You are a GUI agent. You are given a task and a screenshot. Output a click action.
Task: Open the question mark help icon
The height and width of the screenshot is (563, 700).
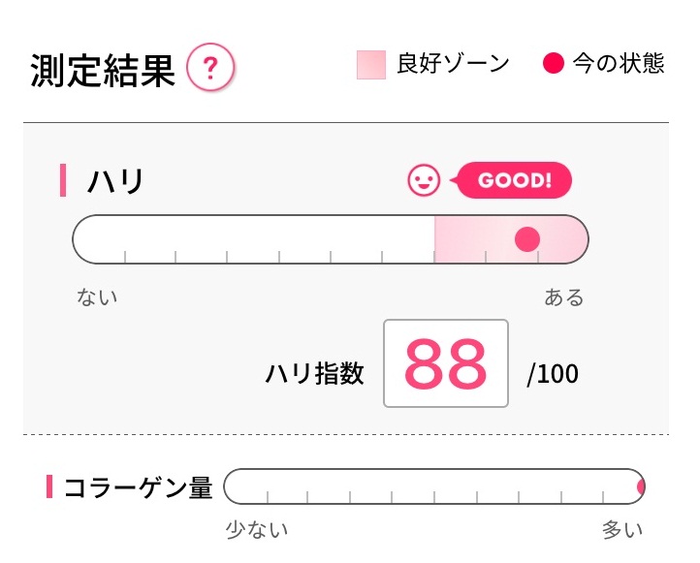coord(210,68)
